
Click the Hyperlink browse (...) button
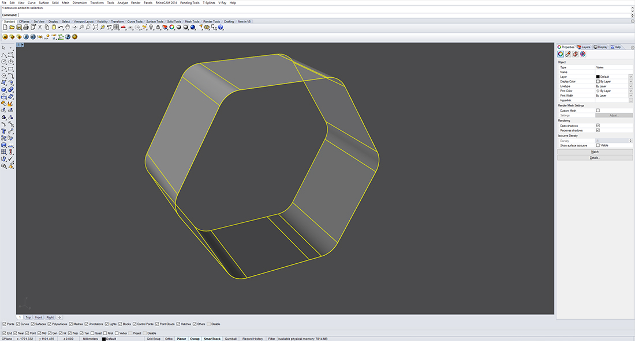coord(630,100)
